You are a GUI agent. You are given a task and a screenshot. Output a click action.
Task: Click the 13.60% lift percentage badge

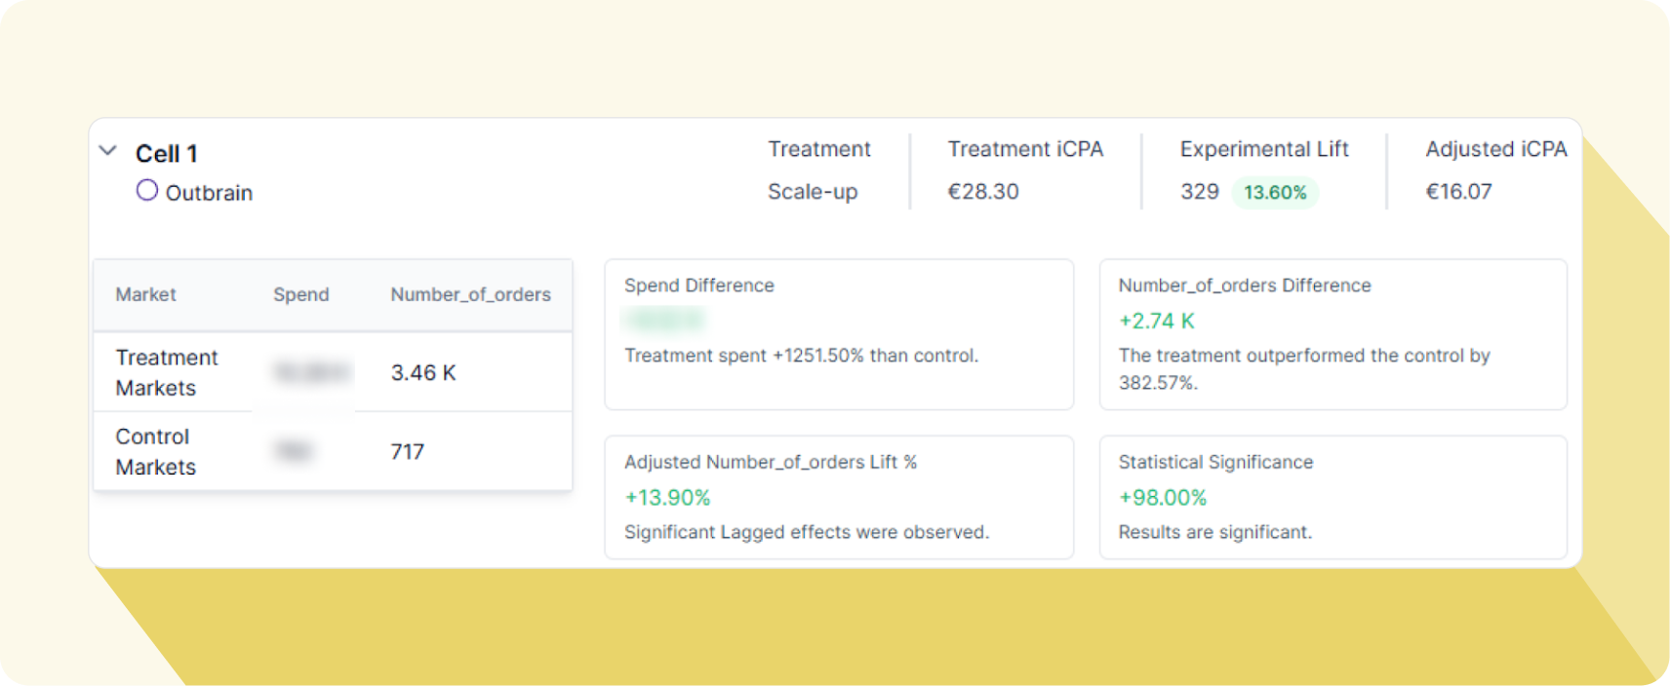click(x=1276, y=192)
